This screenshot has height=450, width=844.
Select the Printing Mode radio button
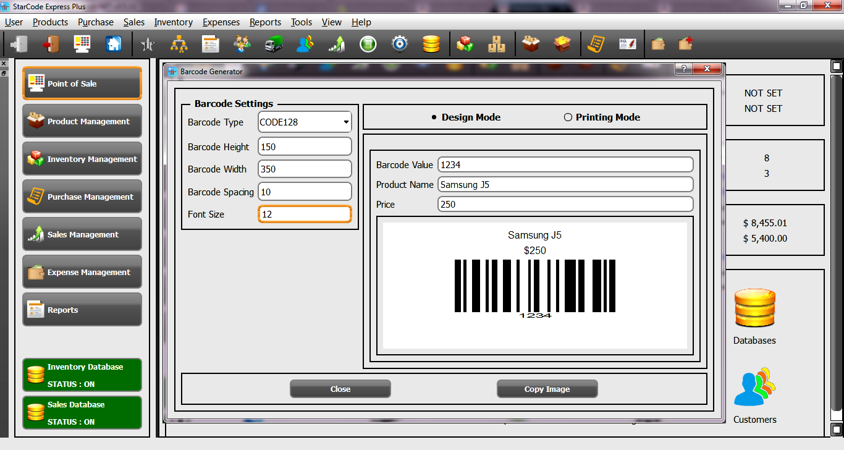pyautogui.click(x=602, y=117)
